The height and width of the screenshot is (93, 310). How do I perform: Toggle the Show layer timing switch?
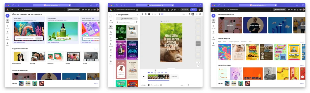coord(149,85)
